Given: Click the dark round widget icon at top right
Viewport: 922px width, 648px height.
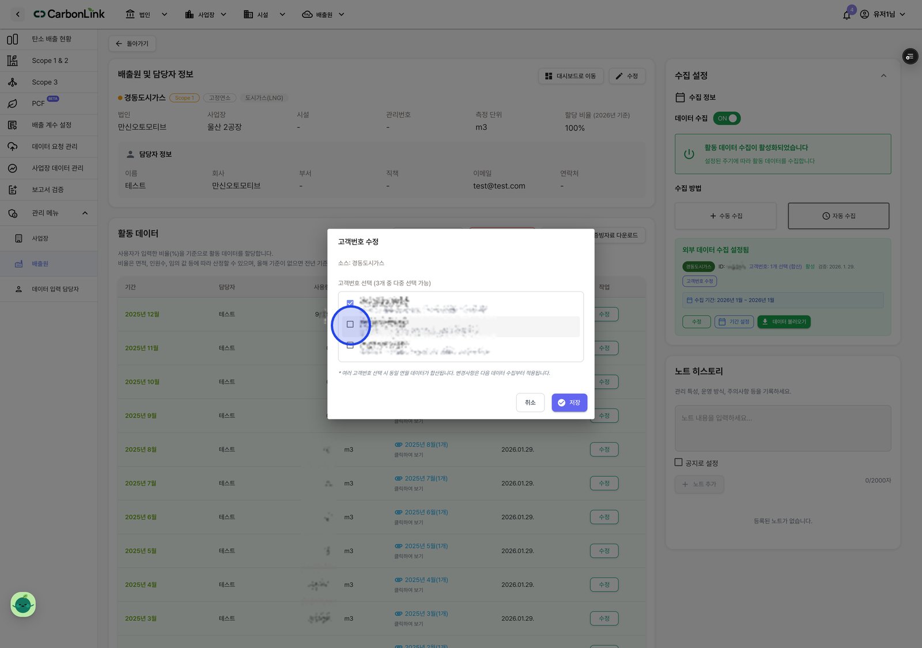Looking at the screenshot, I should (x=910, y=56).
